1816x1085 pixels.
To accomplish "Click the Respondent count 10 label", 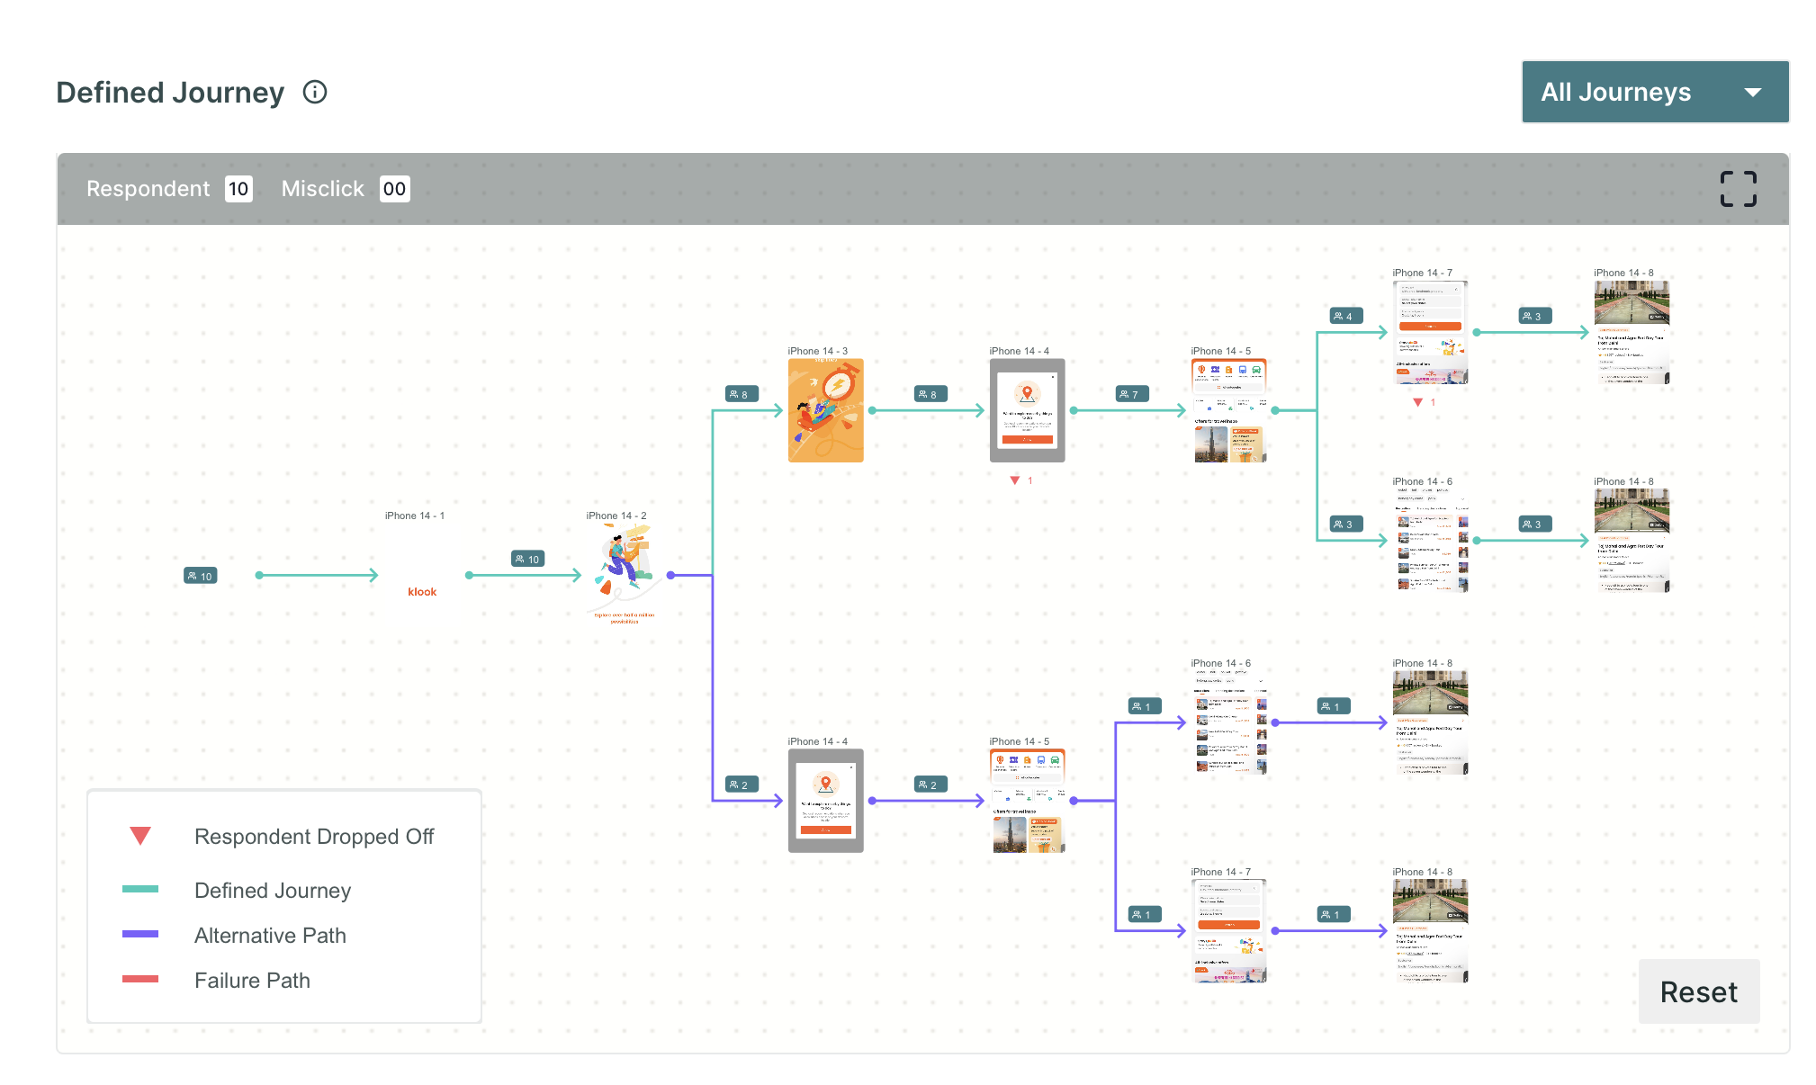I will (x=238, y=189).
